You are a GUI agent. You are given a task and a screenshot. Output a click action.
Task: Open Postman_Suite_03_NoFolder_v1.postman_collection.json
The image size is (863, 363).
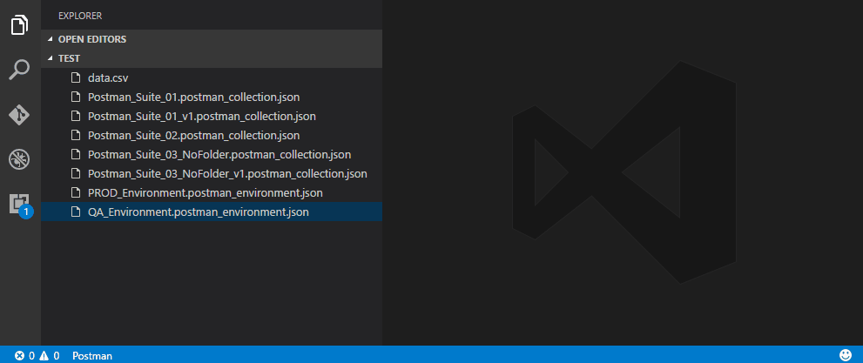212,174
